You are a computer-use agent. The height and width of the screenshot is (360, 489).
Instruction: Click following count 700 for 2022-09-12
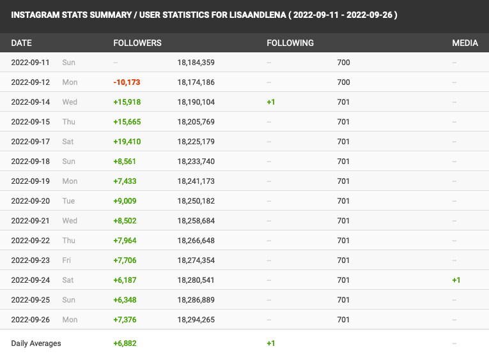click(x=344, y=82)
